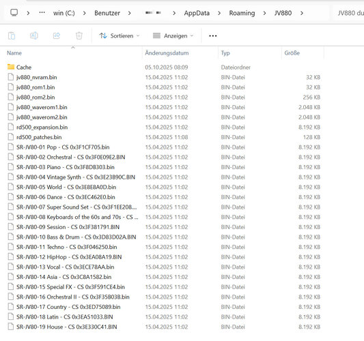This screenshot has width=364, height=341.
Task: Select the jv880_rom1.bin file icon
Action: pyautogui.click(x=11, y=87)
